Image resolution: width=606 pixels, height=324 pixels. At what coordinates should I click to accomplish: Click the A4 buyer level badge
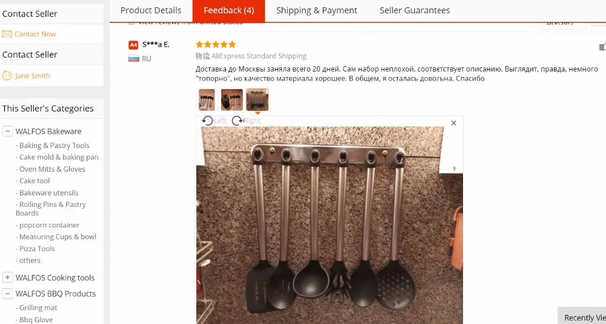tap(133, 45)
